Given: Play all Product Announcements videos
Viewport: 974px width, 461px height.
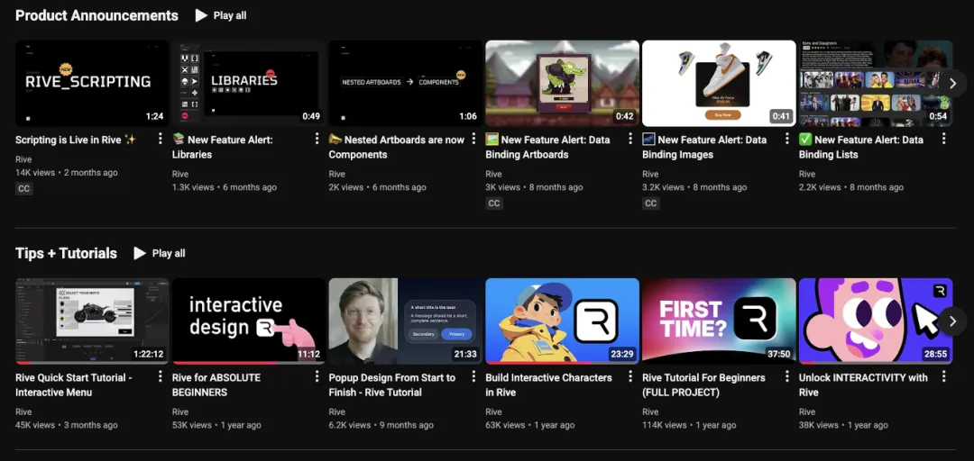Looking at the screenshot, I should click(x=221, y=15).
